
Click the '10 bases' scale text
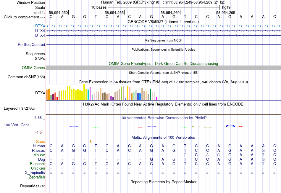point(99,7)
